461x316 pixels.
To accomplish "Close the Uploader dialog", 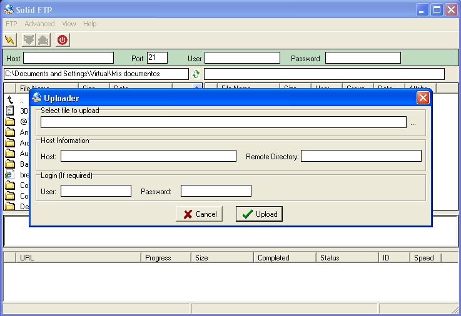I will (423, 97).
